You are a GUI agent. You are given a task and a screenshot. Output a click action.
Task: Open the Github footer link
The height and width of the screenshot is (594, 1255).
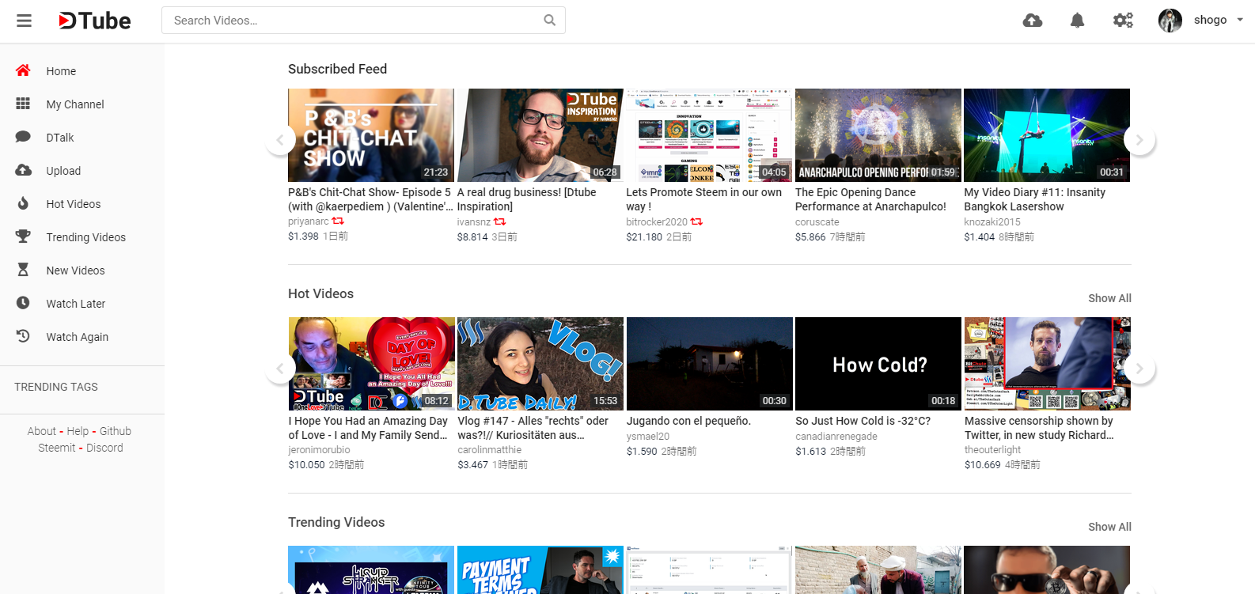pos(116,431)
